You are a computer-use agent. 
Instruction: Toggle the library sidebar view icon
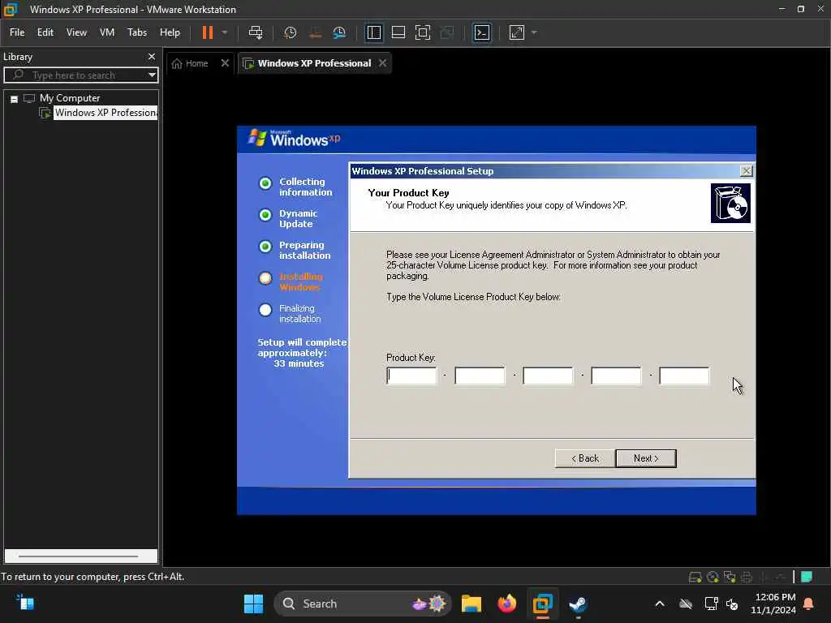(373, 32)
